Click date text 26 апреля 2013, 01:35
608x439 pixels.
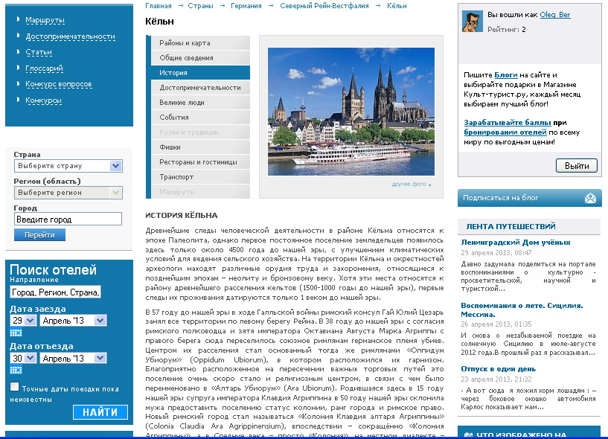496,324
